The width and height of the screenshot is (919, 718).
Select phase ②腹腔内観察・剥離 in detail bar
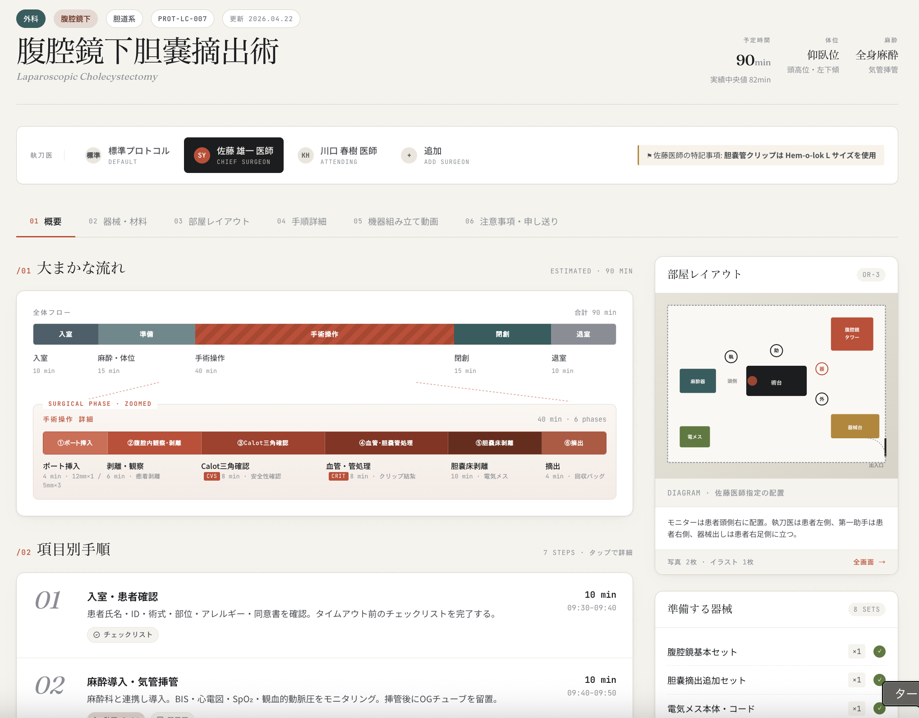coord(154,443)
